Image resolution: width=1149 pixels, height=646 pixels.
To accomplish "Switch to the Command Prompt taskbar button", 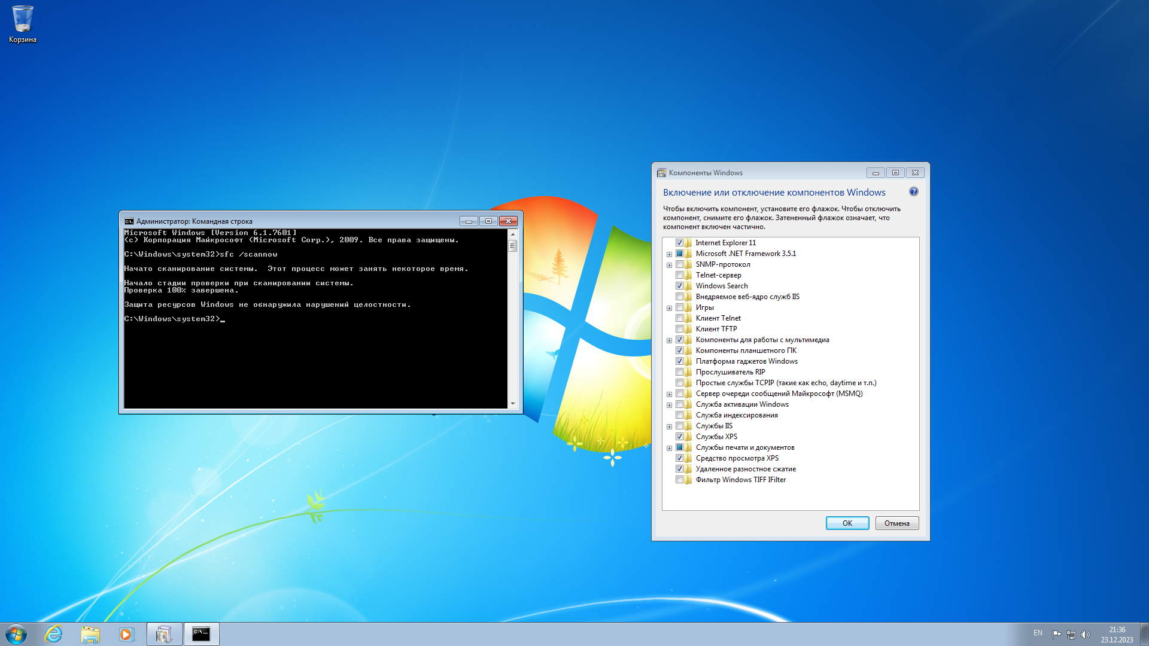I will pyautogui.click(x=201, y=634).
